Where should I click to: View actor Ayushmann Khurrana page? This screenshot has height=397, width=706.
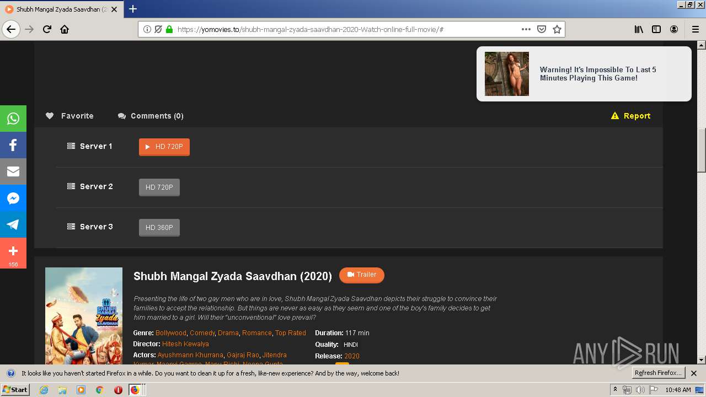[x=190, y=355]
